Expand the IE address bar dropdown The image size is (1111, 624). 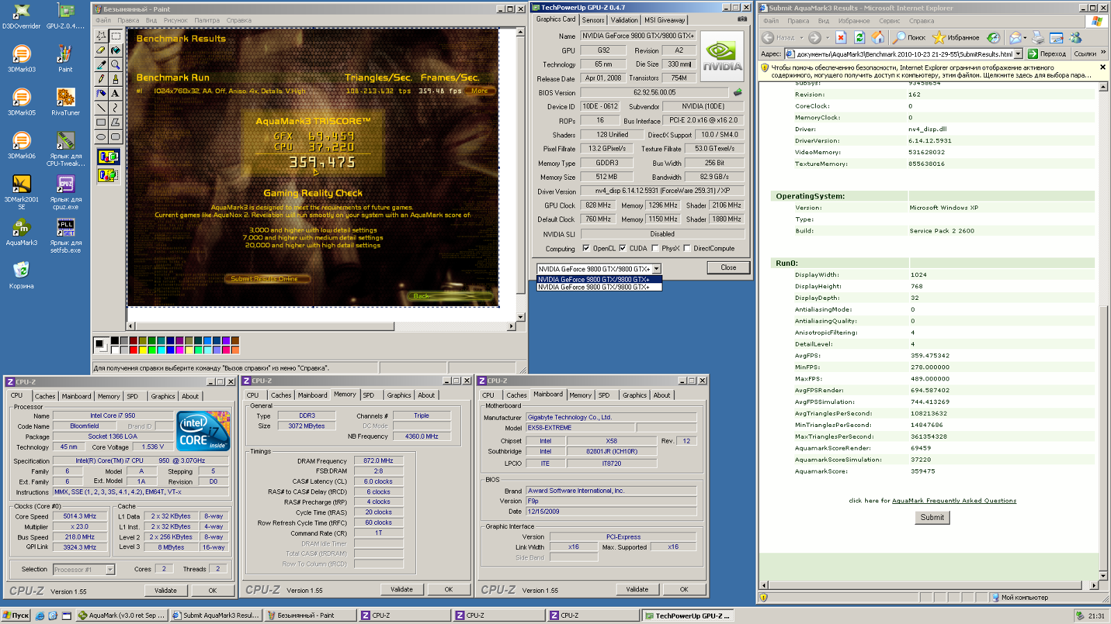tap(1018, 53)
